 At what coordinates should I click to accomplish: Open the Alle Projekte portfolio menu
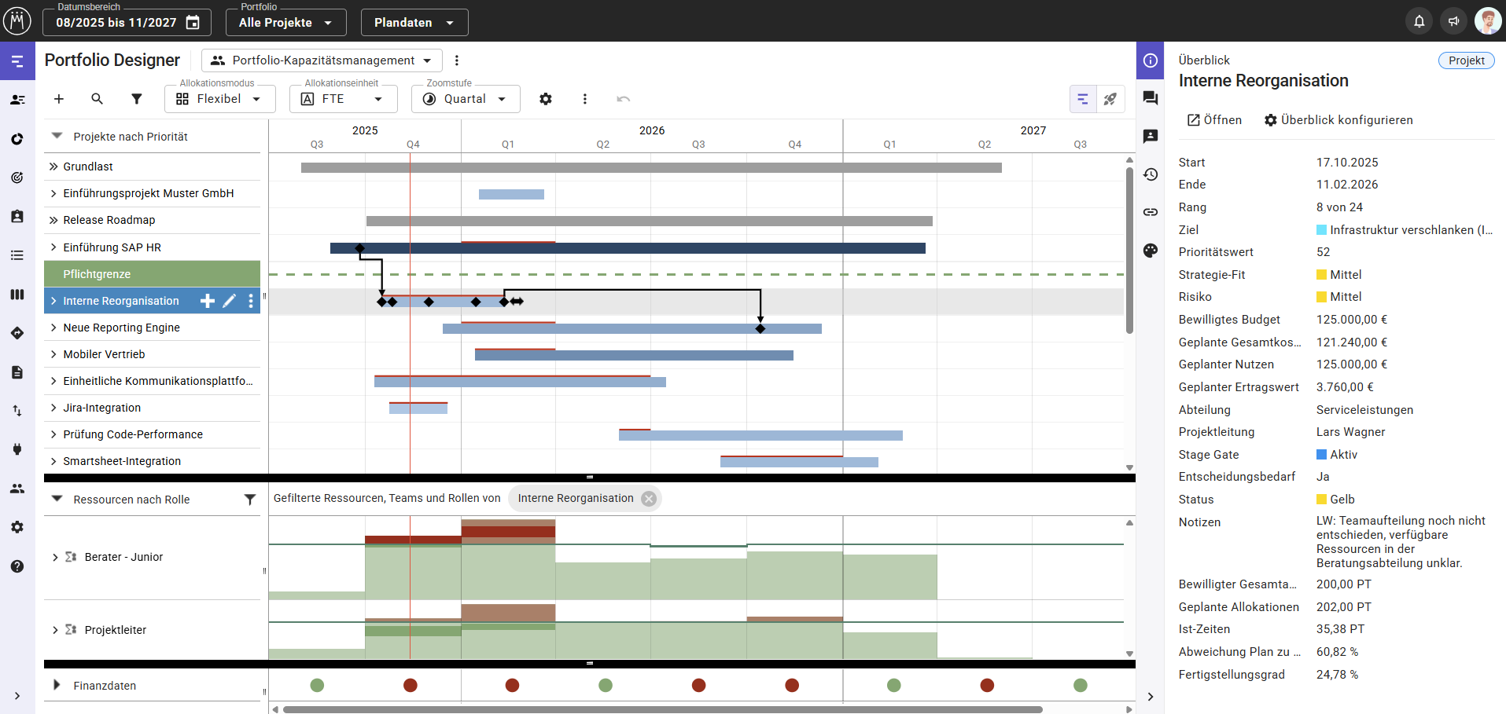click(285, 23)
